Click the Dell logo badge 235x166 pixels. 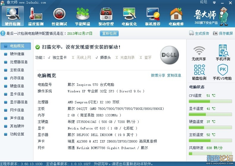[x=170, y=55]
